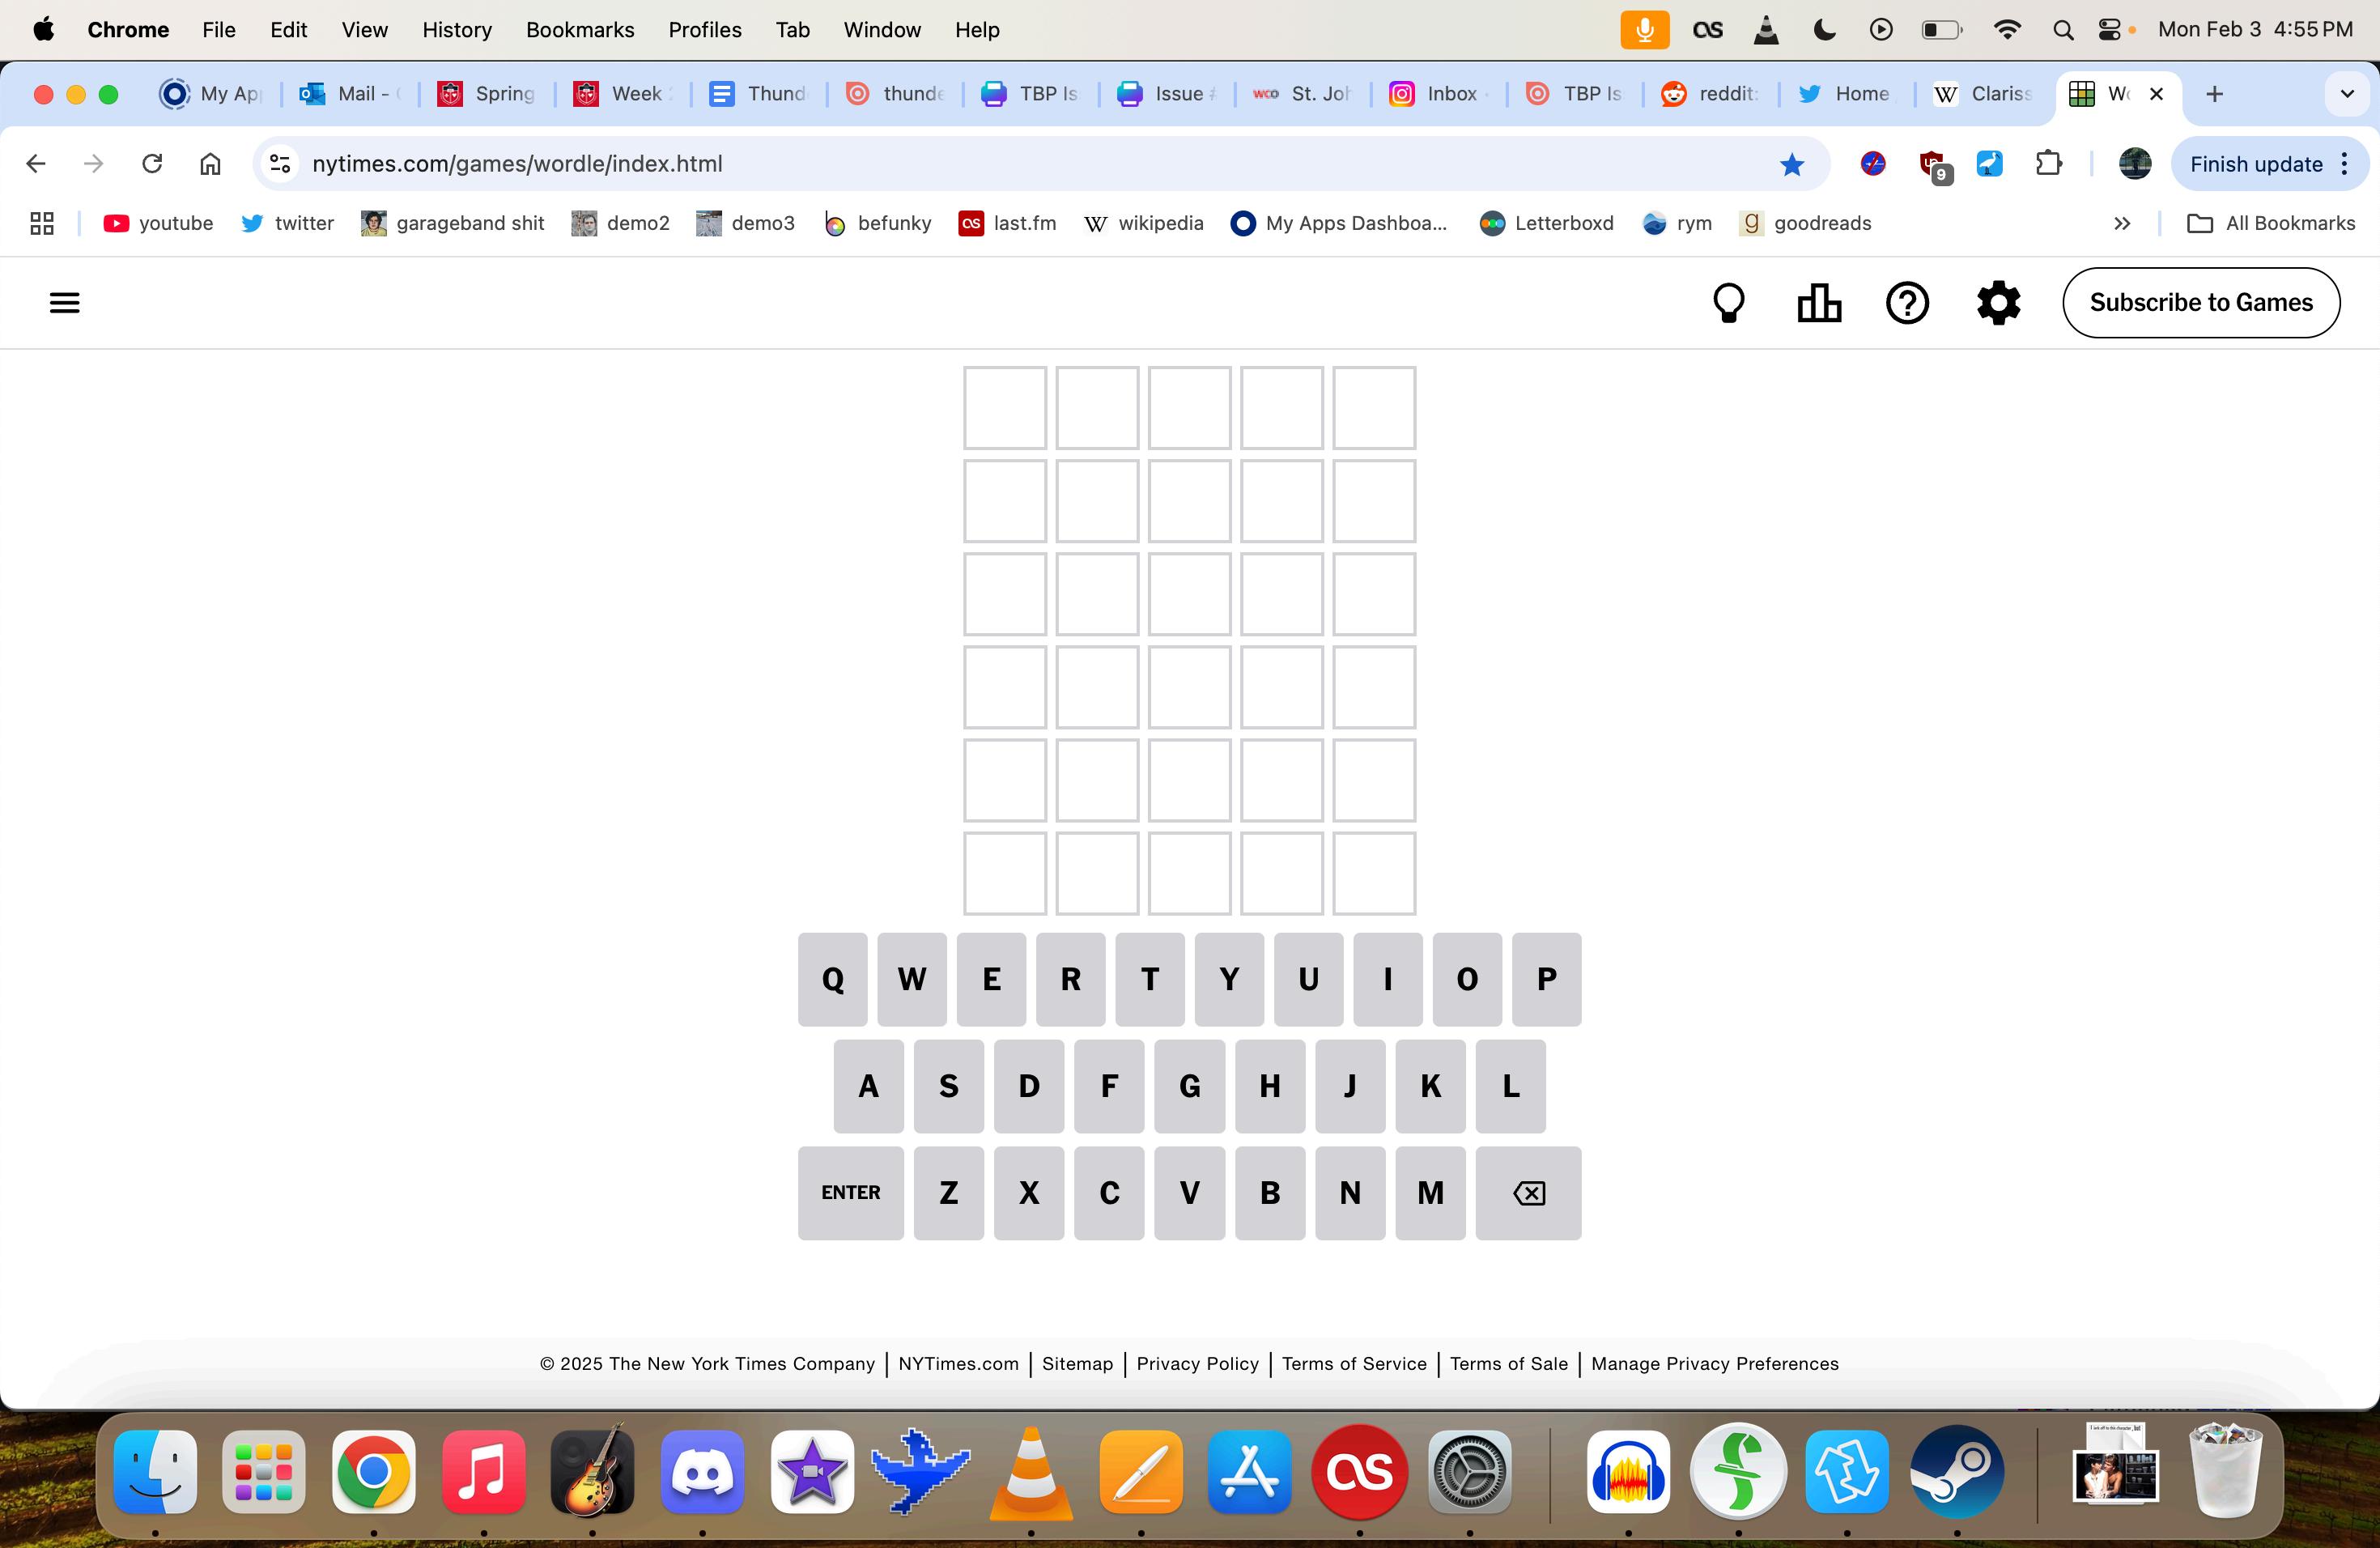Reload the current page
Screen dimensions: 2380x1548
click(152, 164)
